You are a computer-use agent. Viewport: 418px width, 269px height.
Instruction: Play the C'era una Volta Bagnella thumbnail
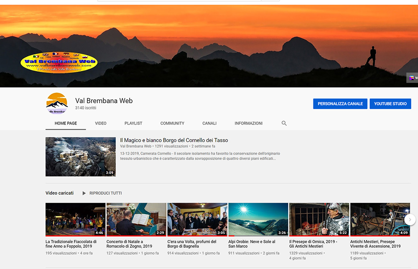pyautogui.click(x=197, y=219)
